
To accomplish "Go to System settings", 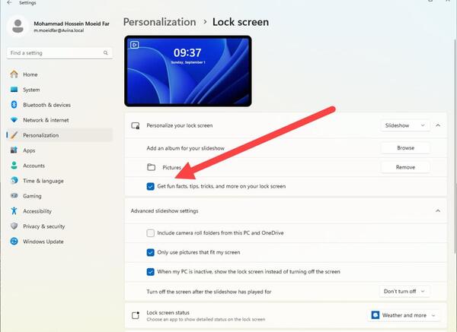I will point(59,90).
